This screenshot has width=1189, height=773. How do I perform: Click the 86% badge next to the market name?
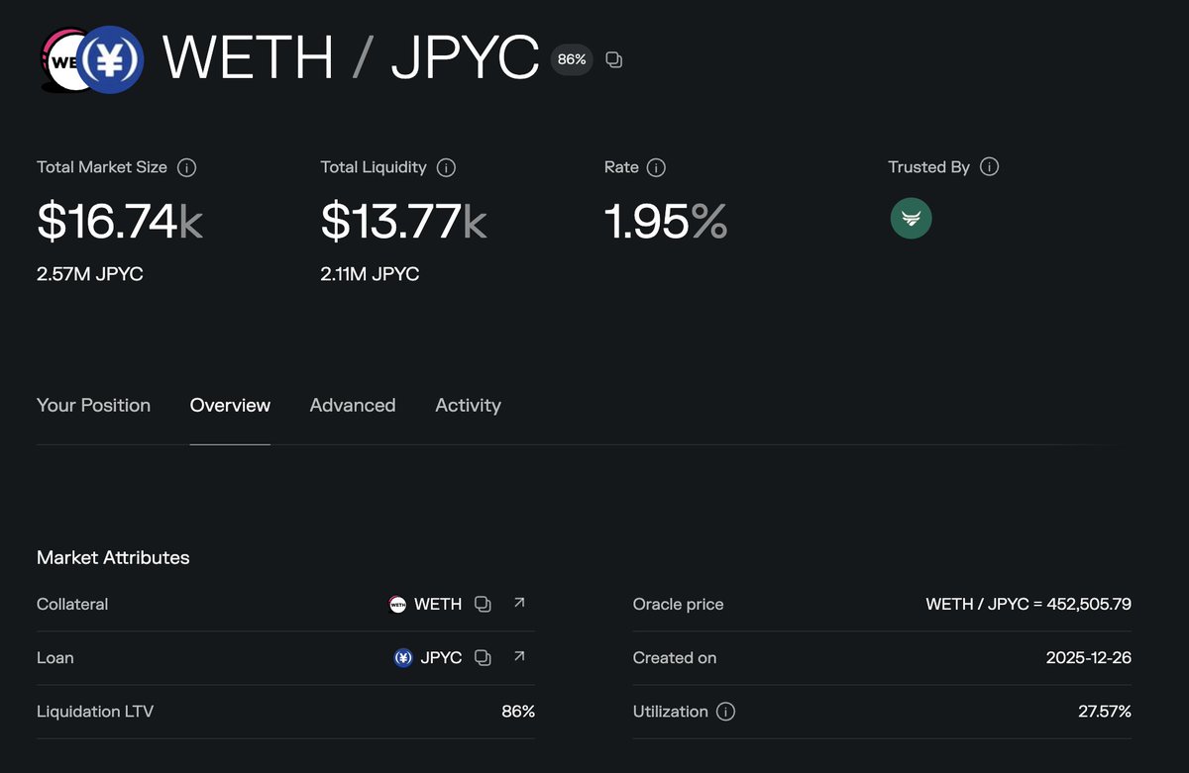571,59
